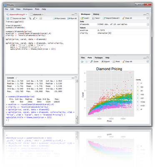Click the compile notebook icon in the editor toolbar
Image resolution: width=155 pixels, height=167 pixels.
[40, 18]
